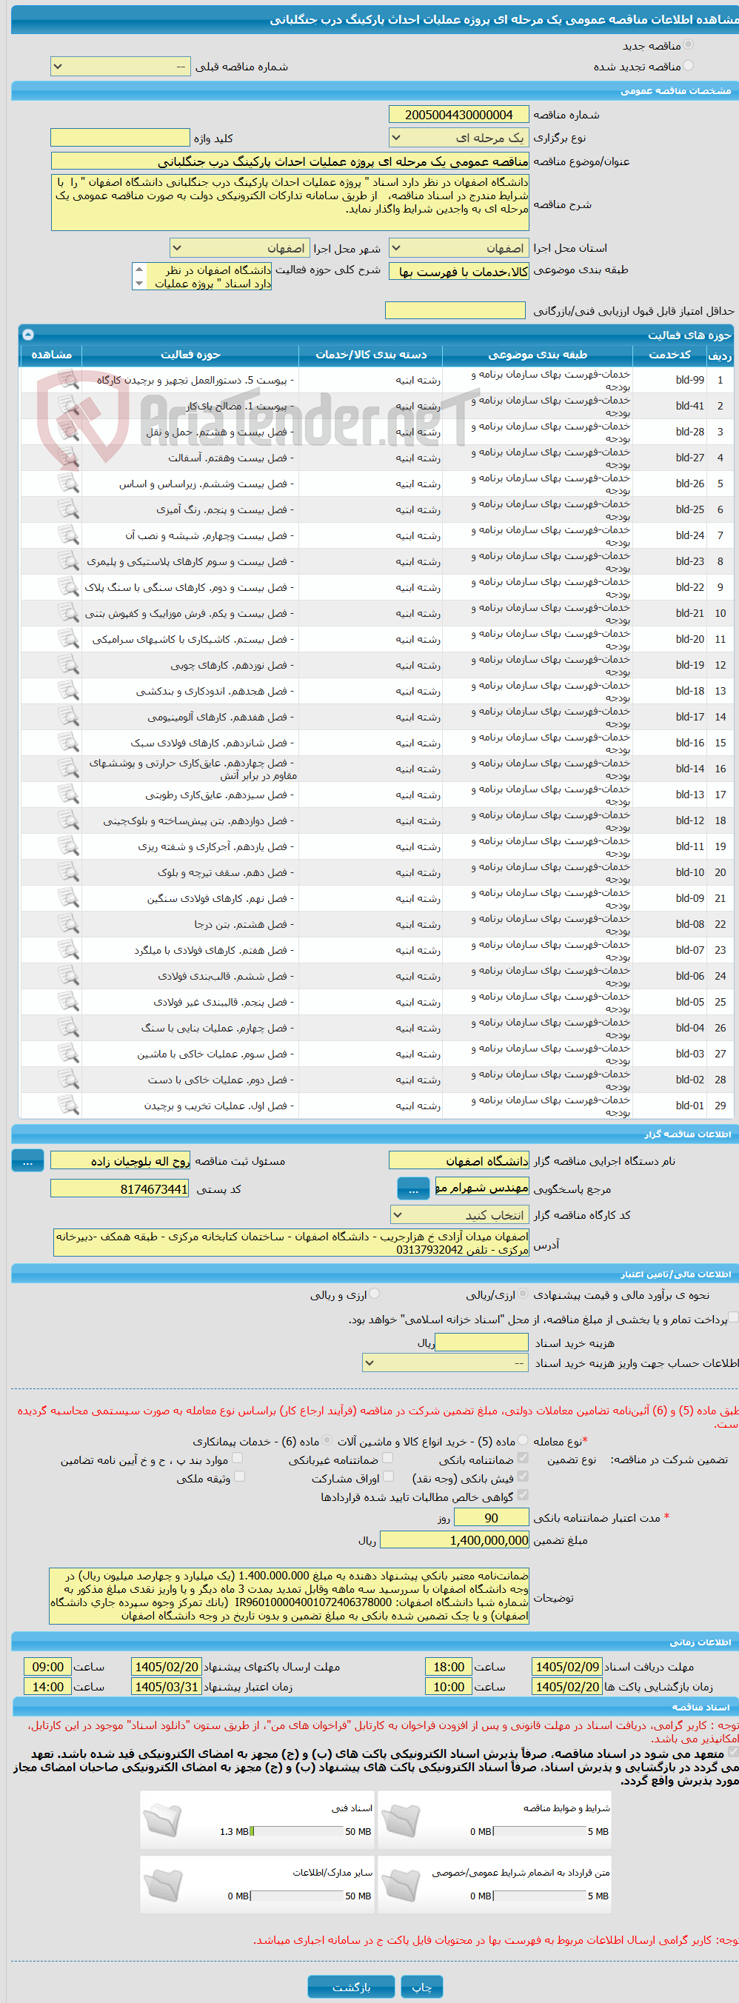Click the بازگشت back button
This screenshot has width=739, height=2003.
click(351, 1987)
